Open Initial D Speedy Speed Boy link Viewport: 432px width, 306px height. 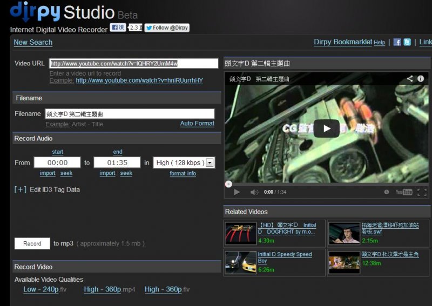285,257
